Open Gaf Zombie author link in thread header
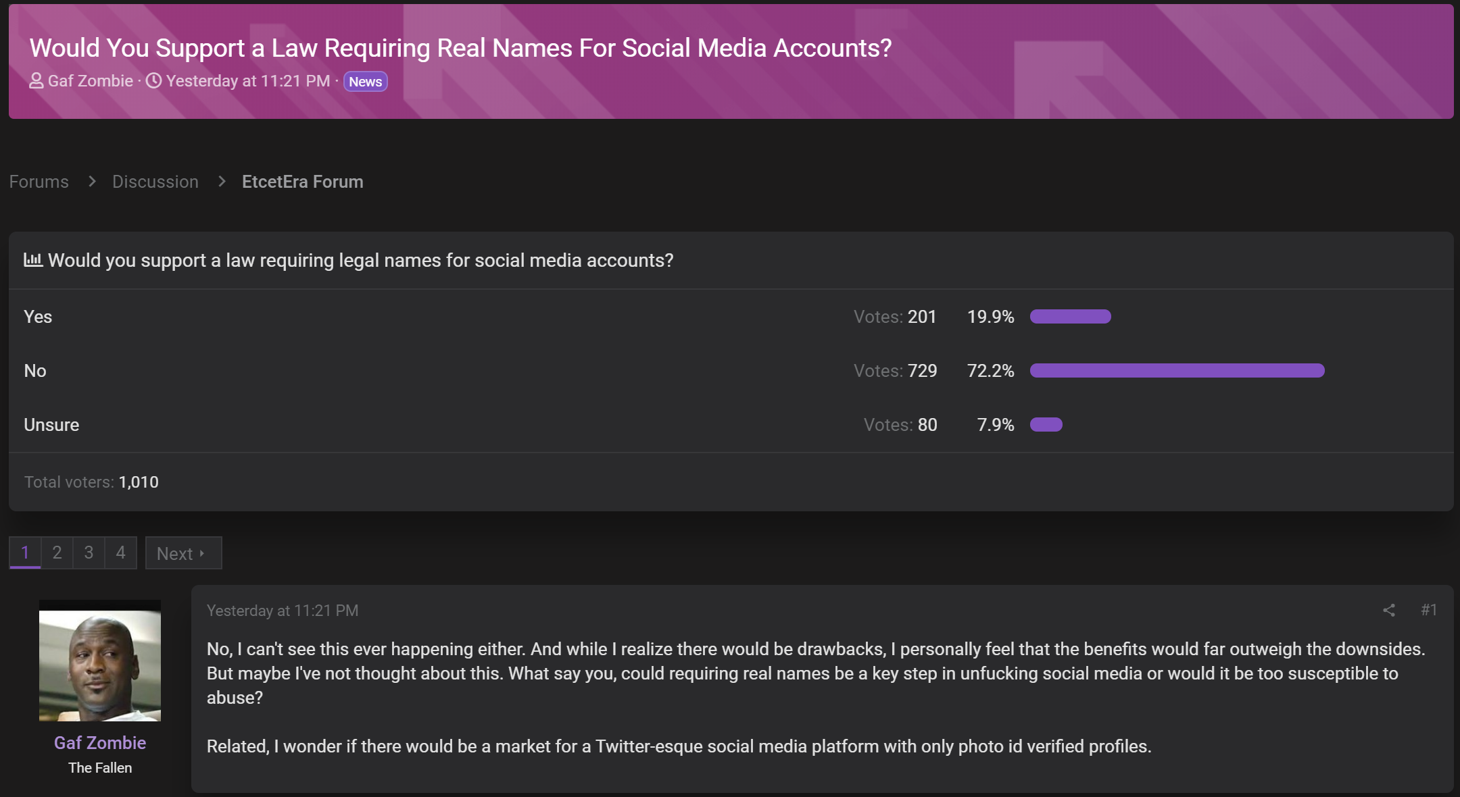The image size is (1460, 797). [x=91, y=81]
